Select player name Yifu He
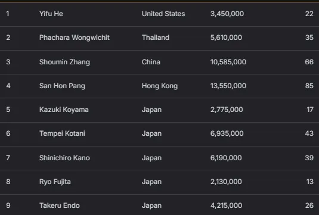319x215 pixels. [x=51, y=14]
